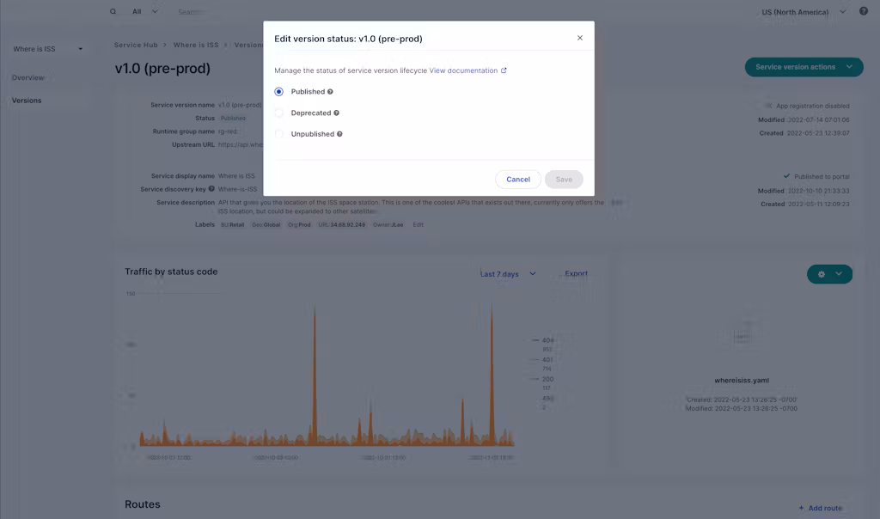Viewport: 880px width, 519px height.
Task: Open the US (North America) region dropdown
Action: pyautogui.click(x=803, y=12)
